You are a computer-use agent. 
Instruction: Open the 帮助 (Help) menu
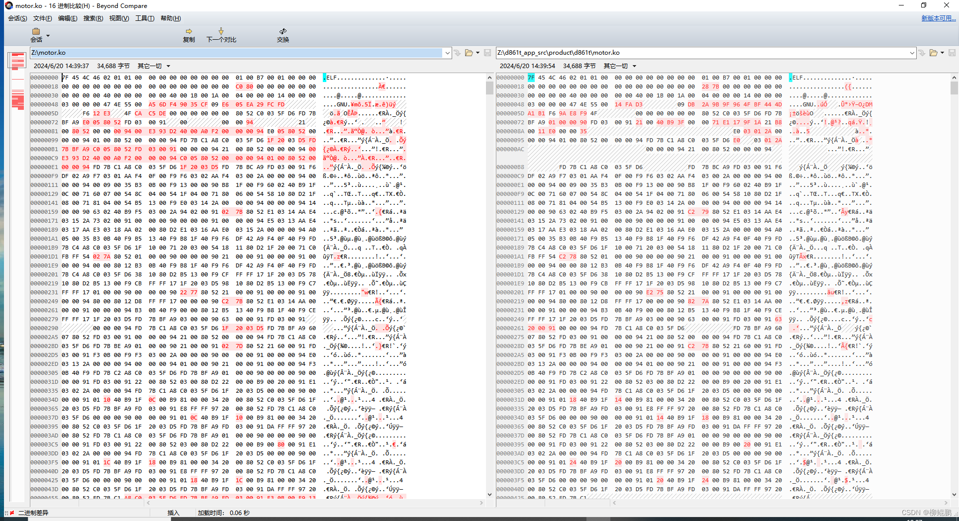click(x=171, y=18)
